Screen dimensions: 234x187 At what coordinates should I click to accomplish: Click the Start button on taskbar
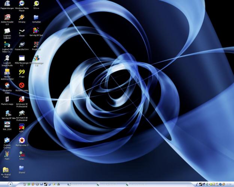(10, 184)
